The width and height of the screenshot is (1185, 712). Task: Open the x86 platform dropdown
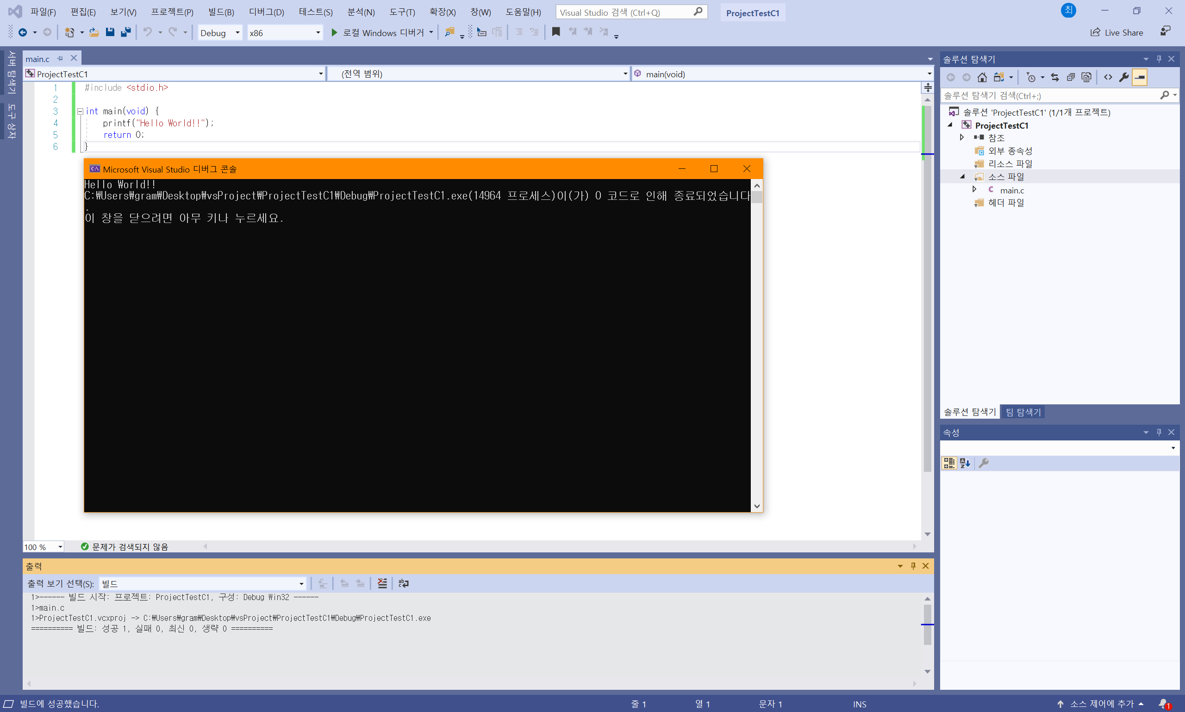(x=317, y=33)
